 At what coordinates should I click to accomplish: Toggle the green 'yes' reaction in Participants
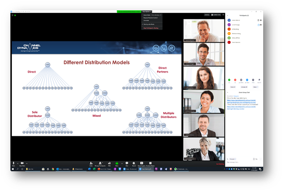229,80
